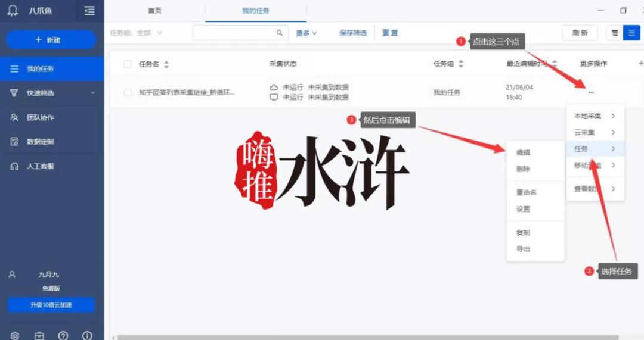The image size is (644, 340).
Task: Click the search magnifier icon
Action: (280, 33)
